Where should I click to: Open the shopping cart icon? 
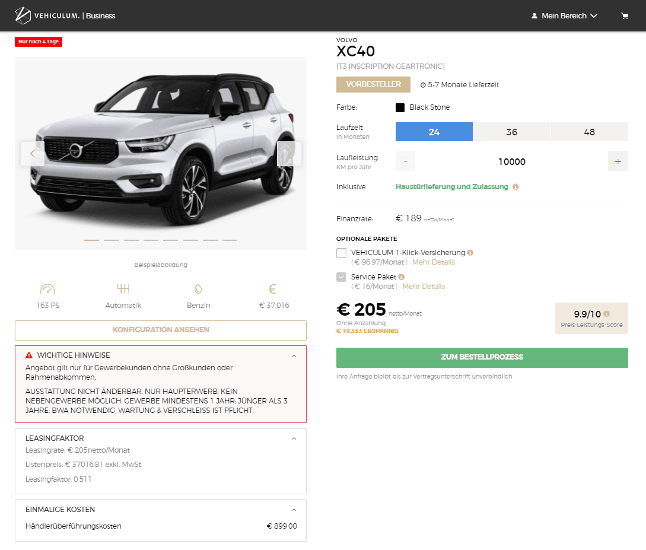[625, 15]
